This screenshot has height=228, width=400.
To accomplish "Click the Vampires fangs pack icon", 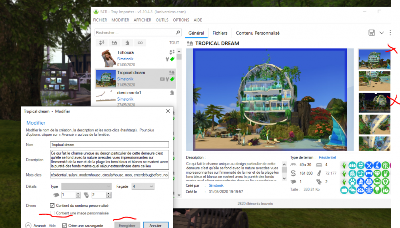I will point(369,173).
